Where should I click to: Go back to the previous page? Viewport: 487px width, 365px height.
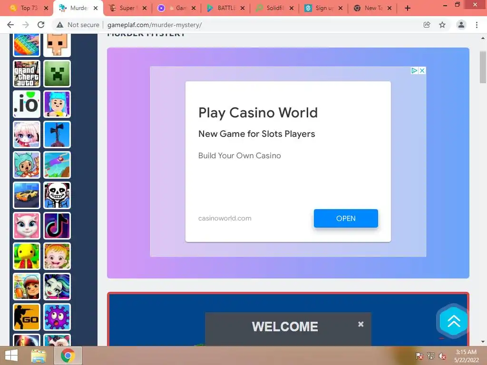(x=10, y=25)
